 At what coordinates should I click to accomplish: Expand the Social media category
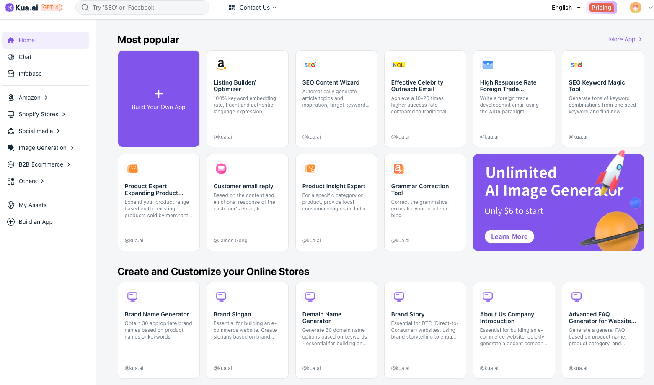pyautogui.click(x=35, y=131)
